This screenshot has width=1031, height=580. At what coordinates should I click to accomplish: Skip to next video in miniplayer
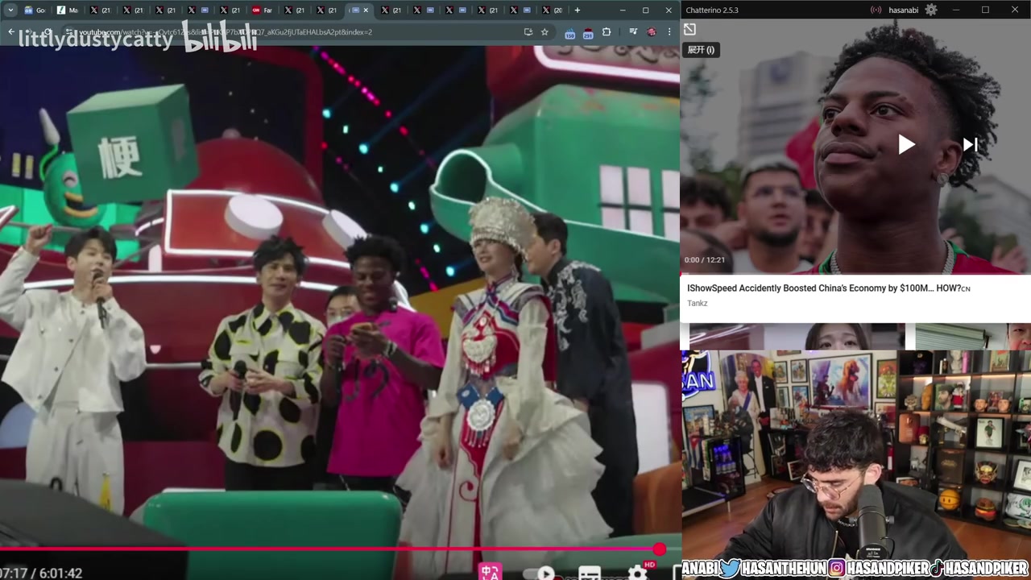pos(970,144)
